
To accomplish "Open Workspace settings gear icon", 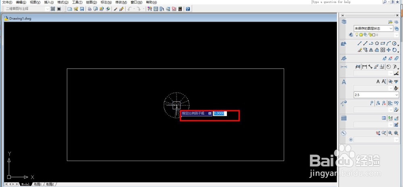I will pos(53,9).
